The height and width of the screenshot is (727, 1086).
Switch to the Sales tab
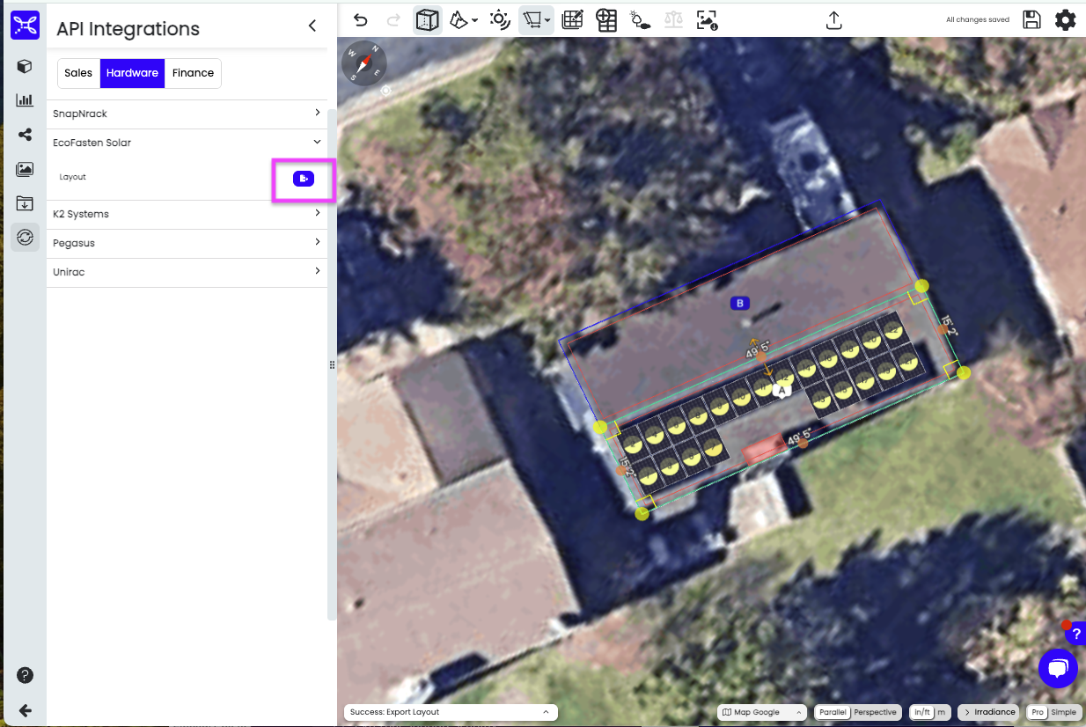click(x=78, y=73)
